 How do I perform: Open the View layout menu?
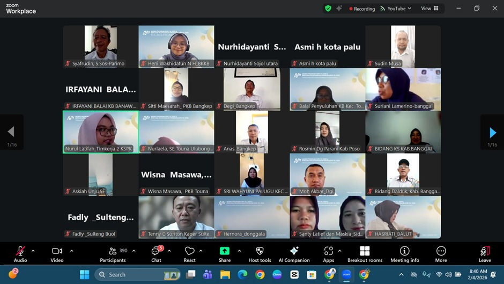pyautogui.click(x=429, y=9)
